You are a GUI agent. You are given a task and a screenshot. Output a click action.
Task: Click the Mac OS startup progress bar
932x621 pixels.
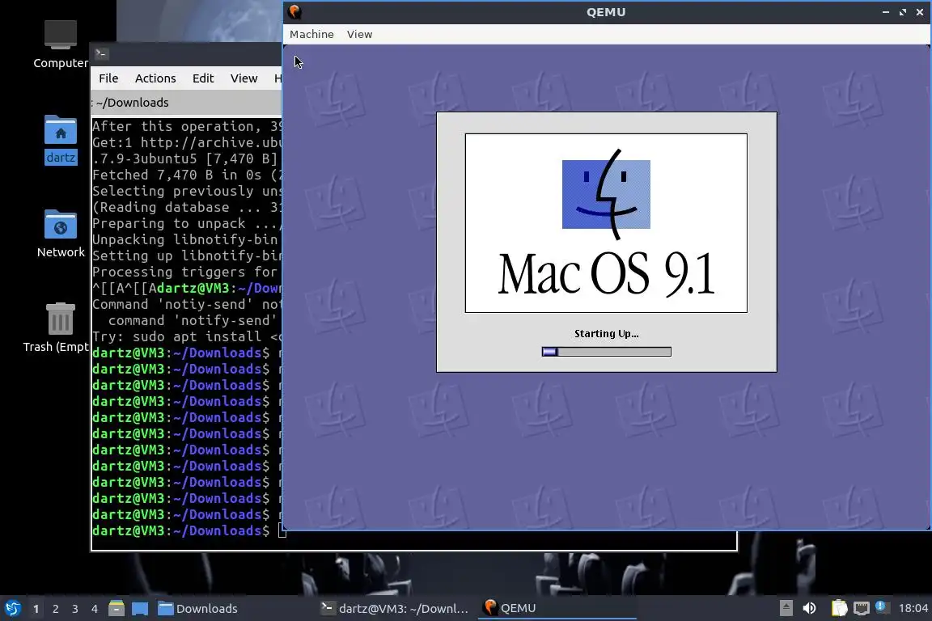pyautogui.click(x=606, y=352)
